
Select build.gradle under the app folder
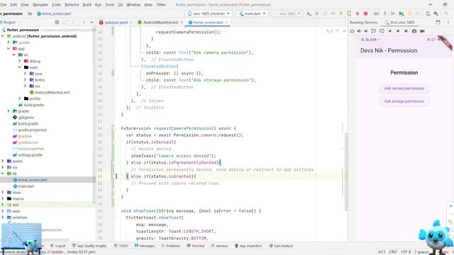31,105
